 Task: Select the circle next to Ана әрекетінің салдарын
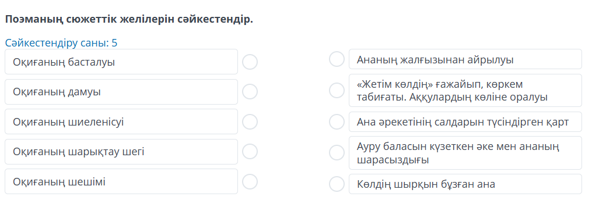click(x=337, y=121)
